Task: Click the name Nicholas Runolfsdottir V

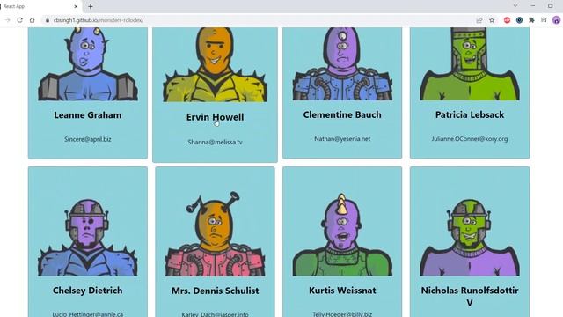Action: point(470,296)
